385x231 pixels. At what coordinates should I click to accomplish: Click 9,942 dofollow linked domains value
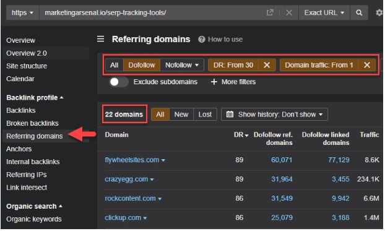(x=340, y=198)
